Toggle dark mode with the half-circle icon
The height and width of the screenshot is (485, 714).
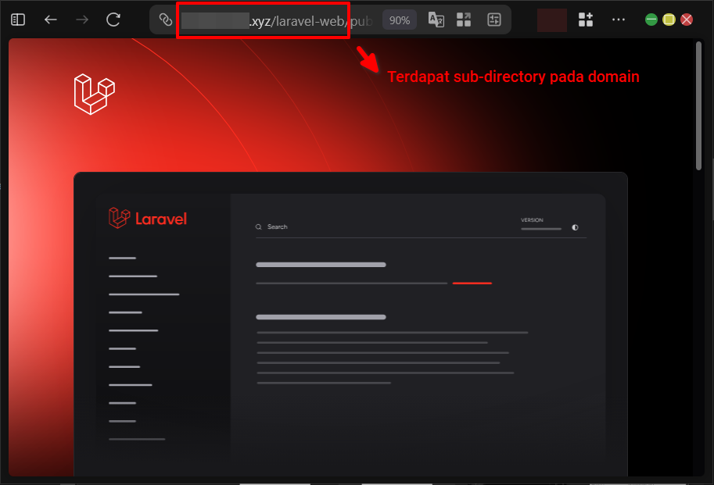tap(576, 226)
